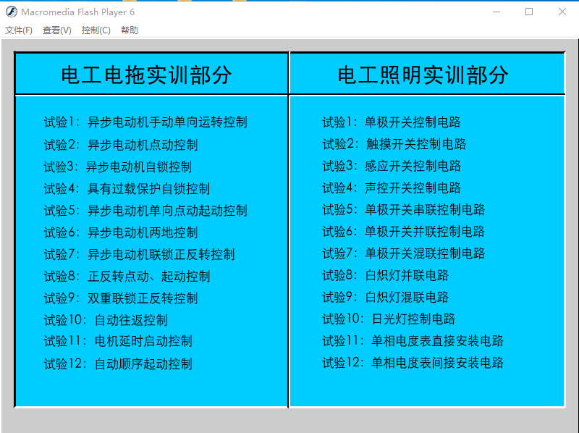
Task: Open the 文件(F) menu
Action: tap(19, 30)
